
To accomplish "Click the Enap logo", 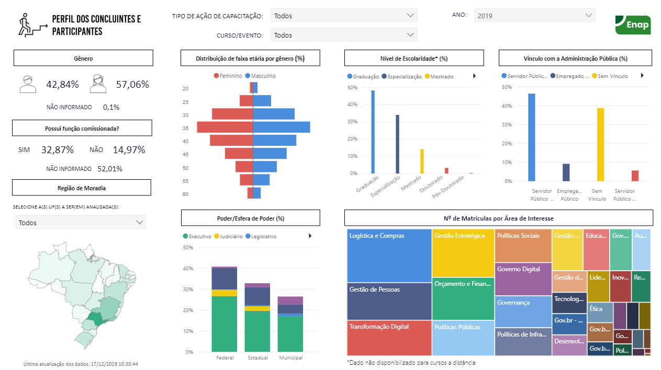I will [633, 24].
